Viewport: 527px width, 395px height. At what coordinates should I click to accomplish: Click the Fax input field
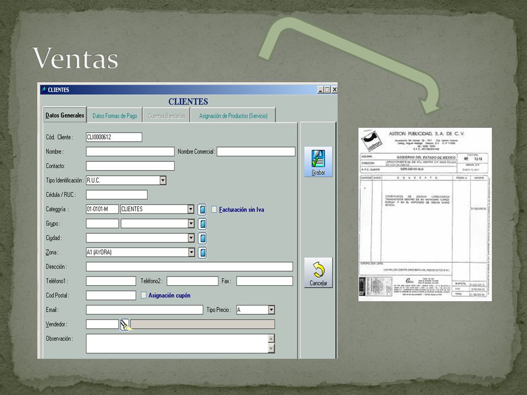point(265,281)
